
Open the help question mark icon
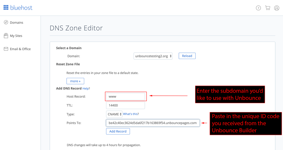tap(258, 8)
